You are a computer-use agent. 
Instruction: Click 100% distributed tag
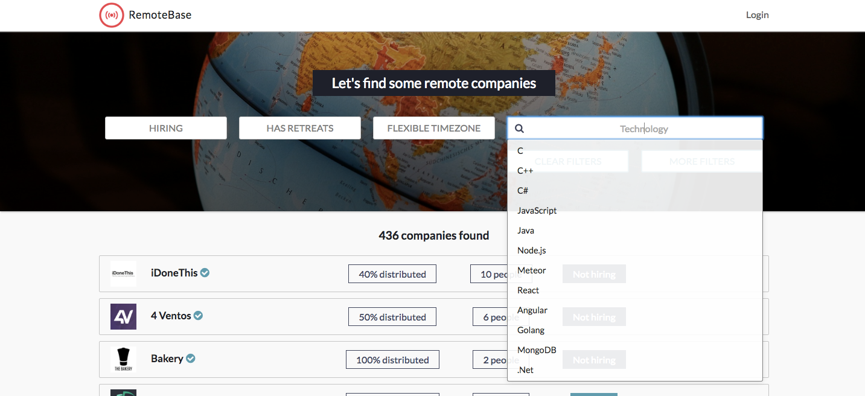392,360
